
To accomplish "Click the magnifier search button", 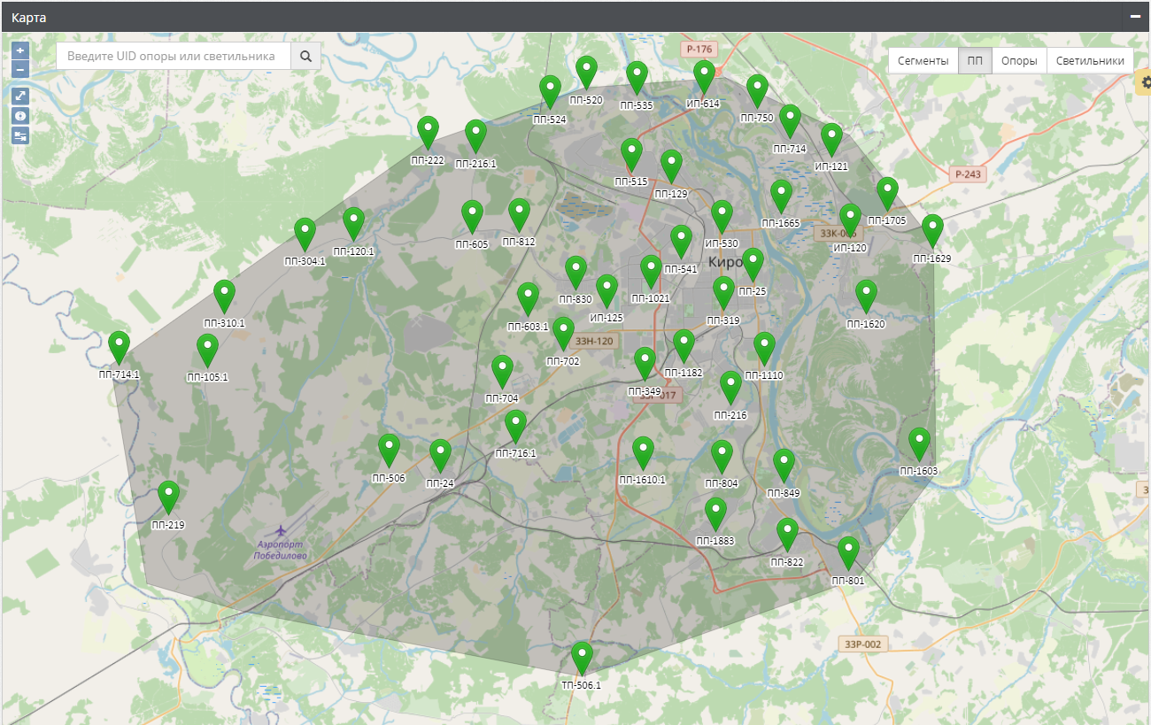I will [x=305, y=57].
